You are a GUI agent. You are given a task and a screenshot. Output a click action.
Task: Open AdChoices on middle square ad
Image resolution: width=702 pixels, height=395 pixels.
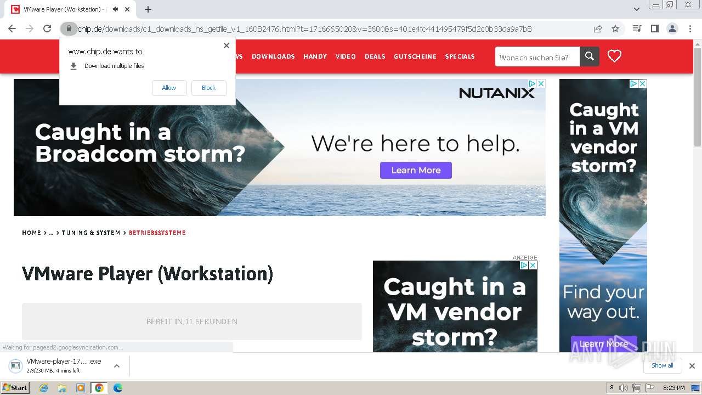(x=524, y=265)
